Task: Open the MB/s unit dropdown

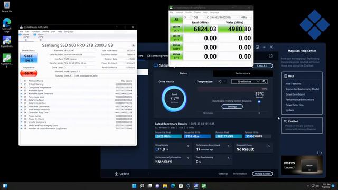Action: (x=245, y=17)
